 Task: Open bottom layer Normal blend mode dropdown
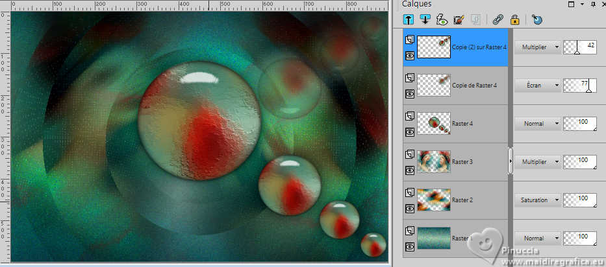[538, 238]
